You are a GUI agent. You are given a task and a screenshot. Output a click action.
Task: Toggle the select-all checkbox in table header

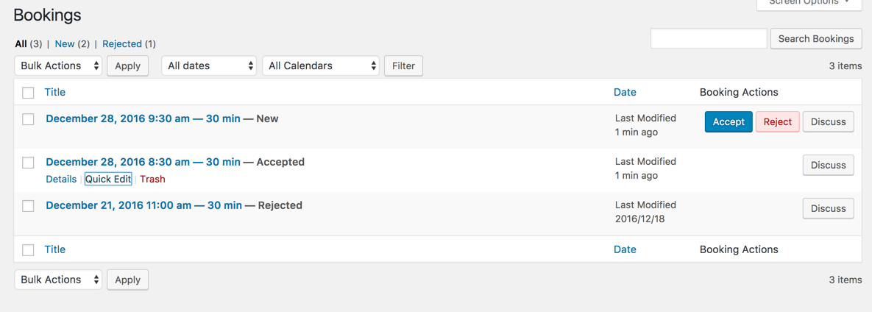click(28, 93)
